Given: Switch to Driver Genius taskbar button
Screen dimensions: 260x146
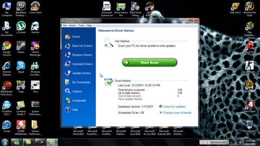Looking at the screenshot, I should pos(52,142).
